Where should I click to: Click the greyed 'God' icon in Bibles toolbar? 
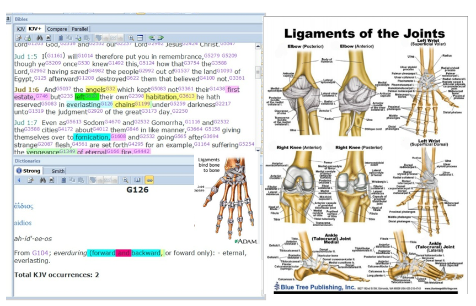coord(113,37)
